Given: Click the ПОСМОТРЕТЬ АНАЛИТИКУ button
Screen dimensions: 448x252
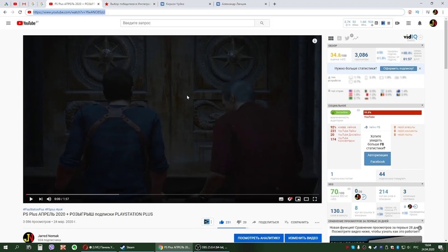Looking at the screenshot, I should pos(259,237).
